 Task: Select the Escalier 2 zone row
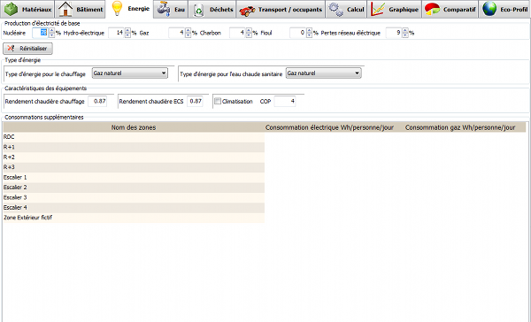tap(134, 188)
